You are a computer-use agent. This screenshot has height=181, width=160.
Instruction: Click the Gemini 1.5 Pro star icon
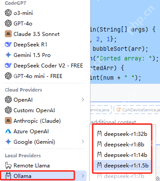[8, 55]
